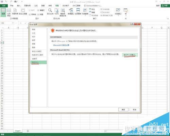Open the Microsoft 可信任计算 link
Viewport: 170px width, 136px height.
pyautogui.click(x=61, y=45)
